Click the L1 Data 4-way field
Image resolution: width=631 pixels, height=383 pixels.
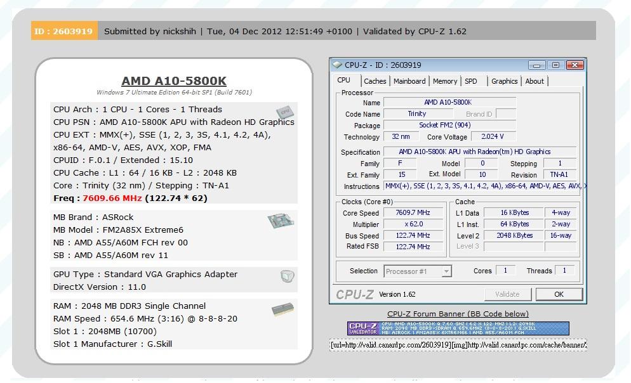click(561, 212)
